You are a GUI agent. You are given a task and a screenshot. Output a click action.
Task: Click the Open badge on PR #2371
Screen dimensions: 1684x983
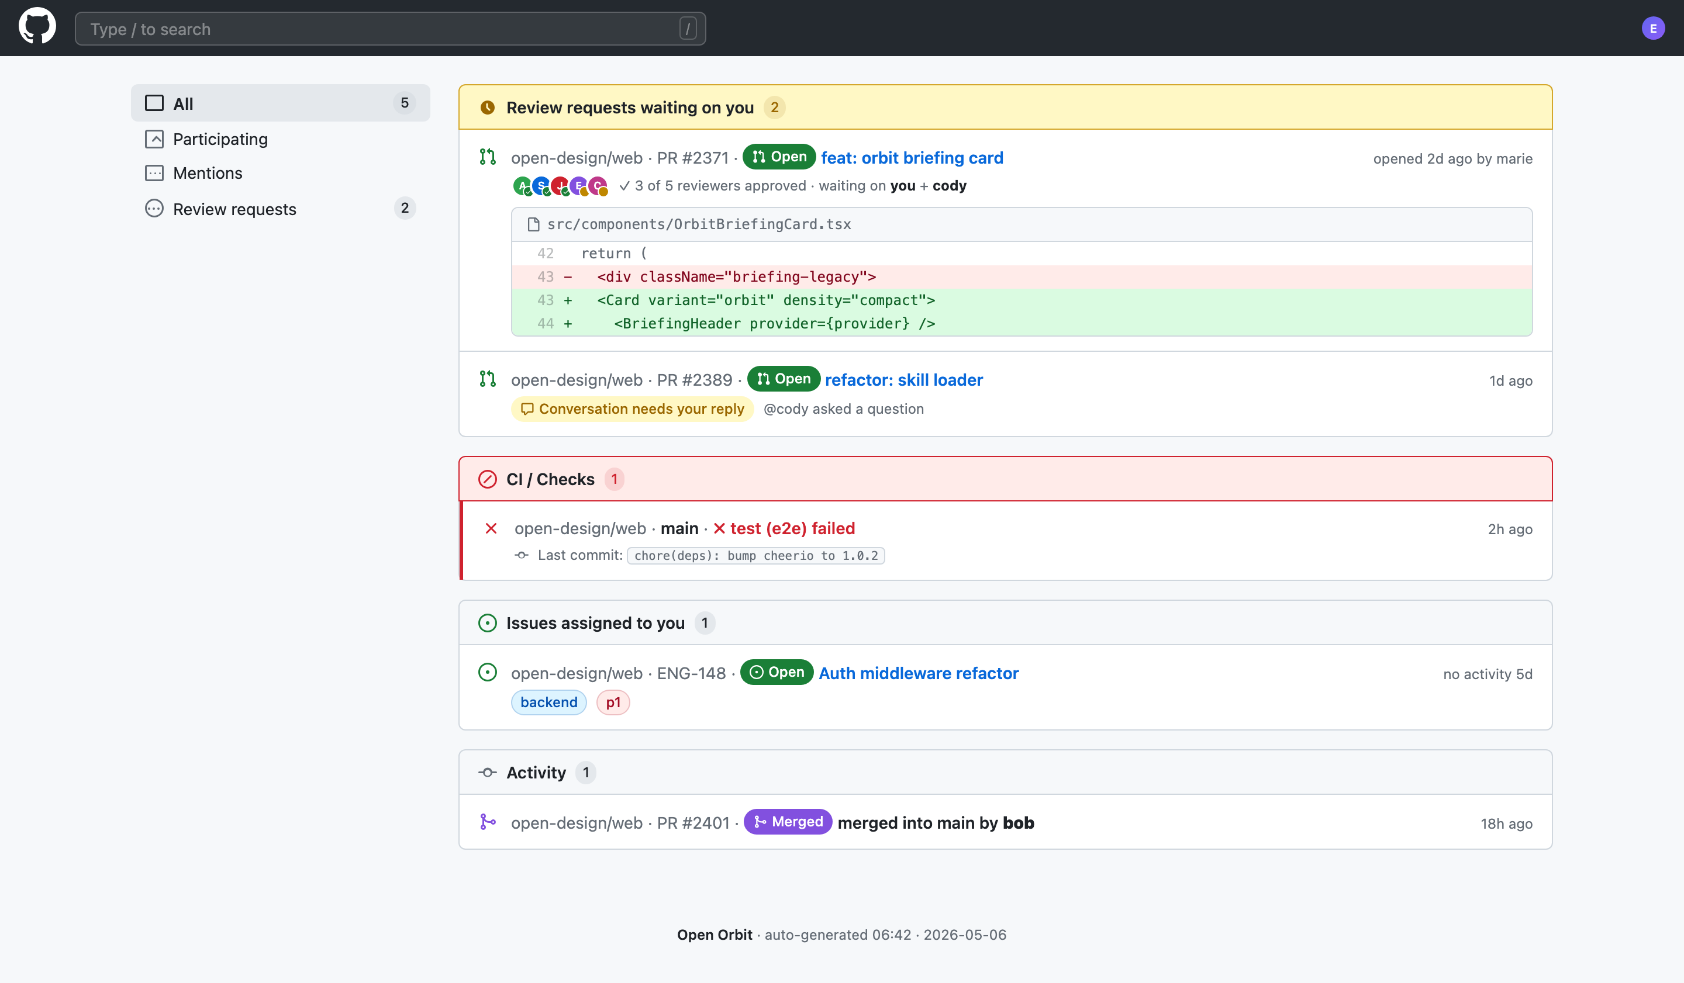(778, 157)
